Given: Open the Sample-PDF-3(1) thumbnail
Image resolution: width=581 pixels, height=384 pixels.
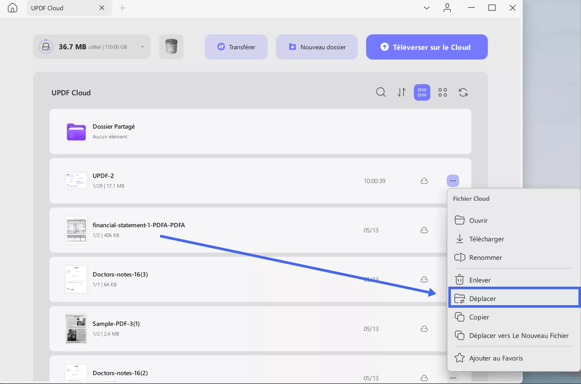Looking at the screenshot, I should point(76,328).
